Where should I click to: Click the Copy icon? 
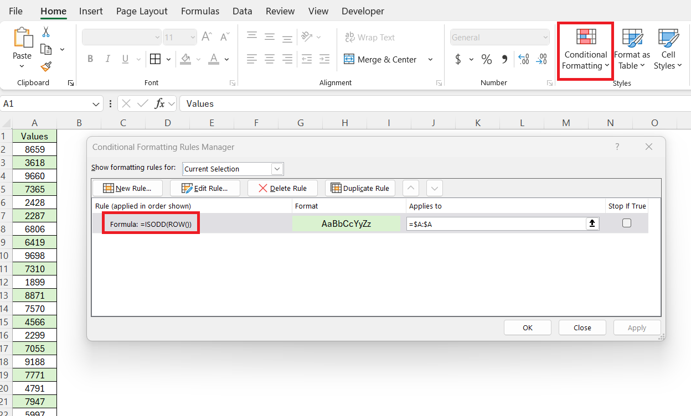46,50
